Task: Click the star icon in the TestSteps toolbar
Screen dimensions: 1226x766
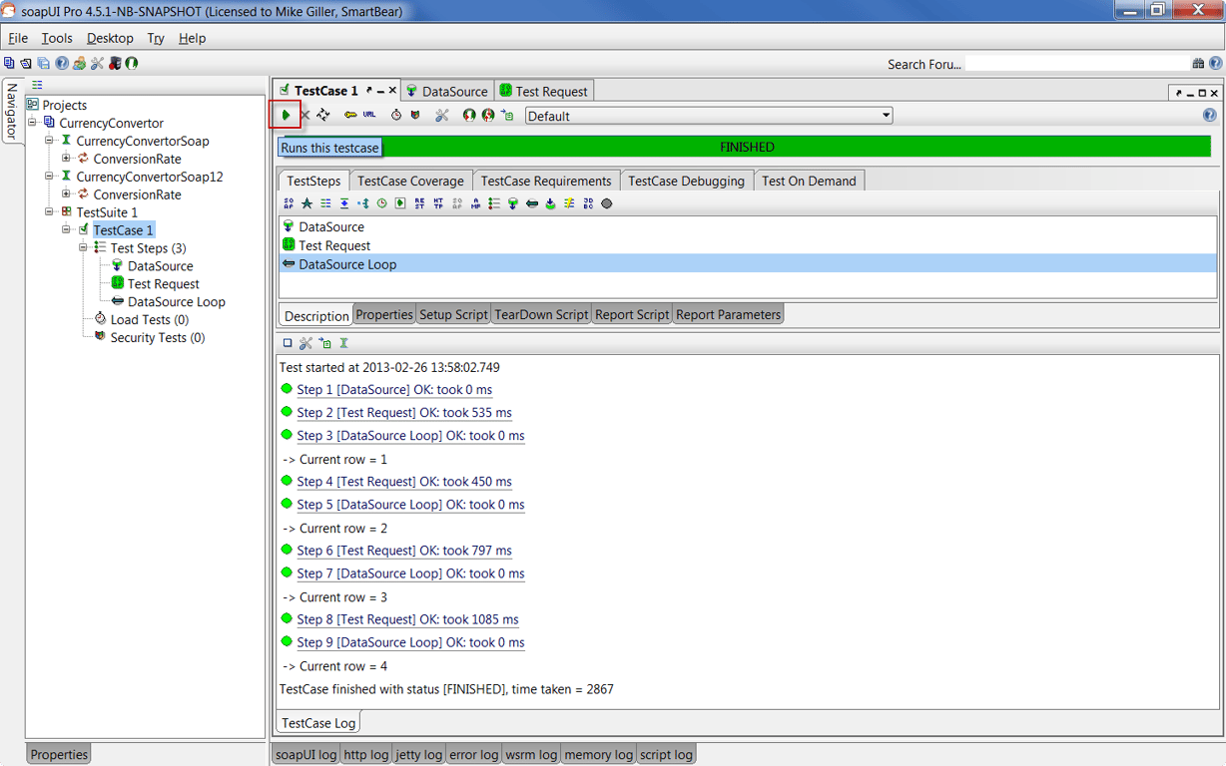Action: 306,203
